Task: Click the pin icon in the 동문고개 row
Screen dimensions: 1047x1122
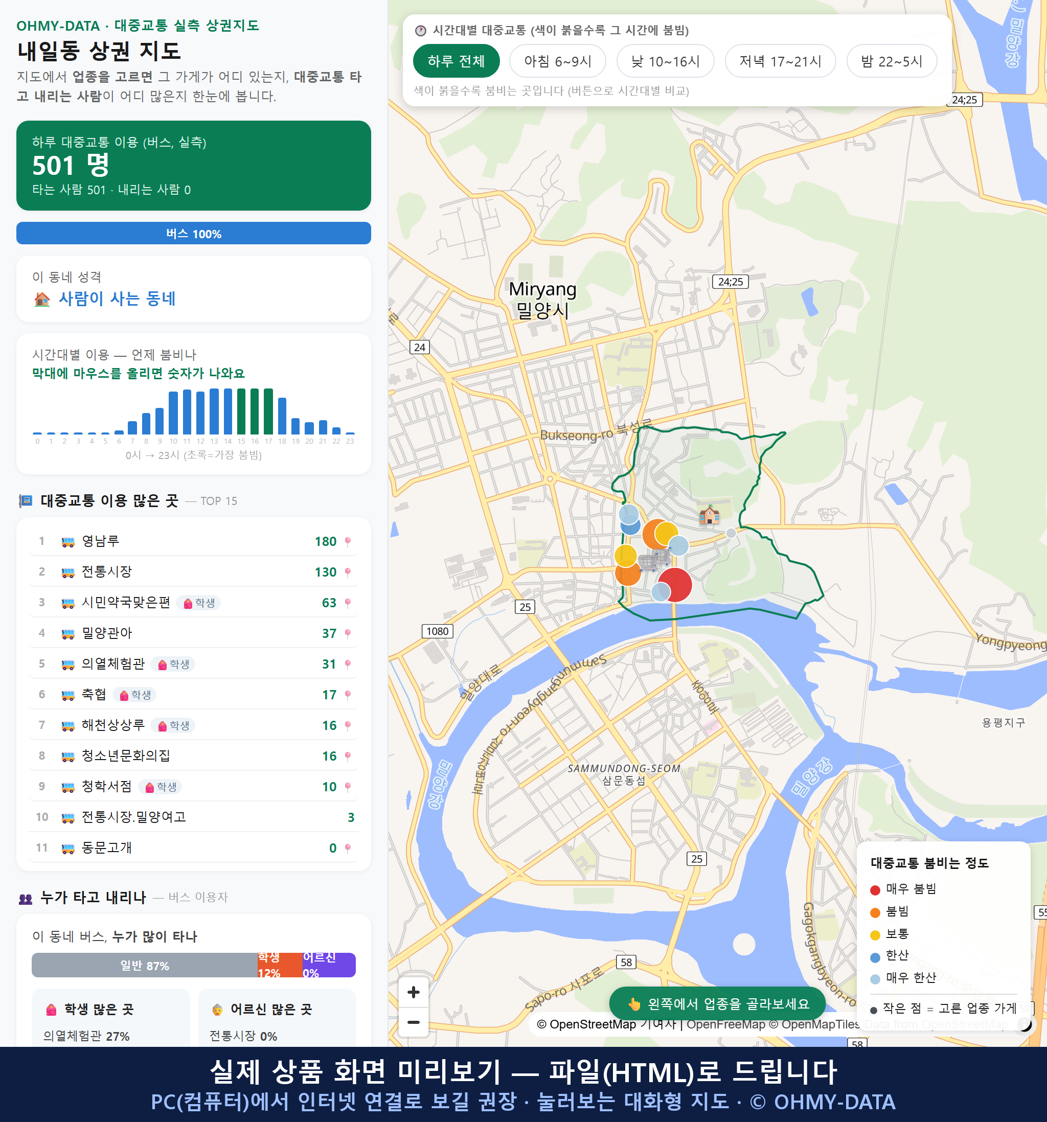Action: click(x=348, y=848)
